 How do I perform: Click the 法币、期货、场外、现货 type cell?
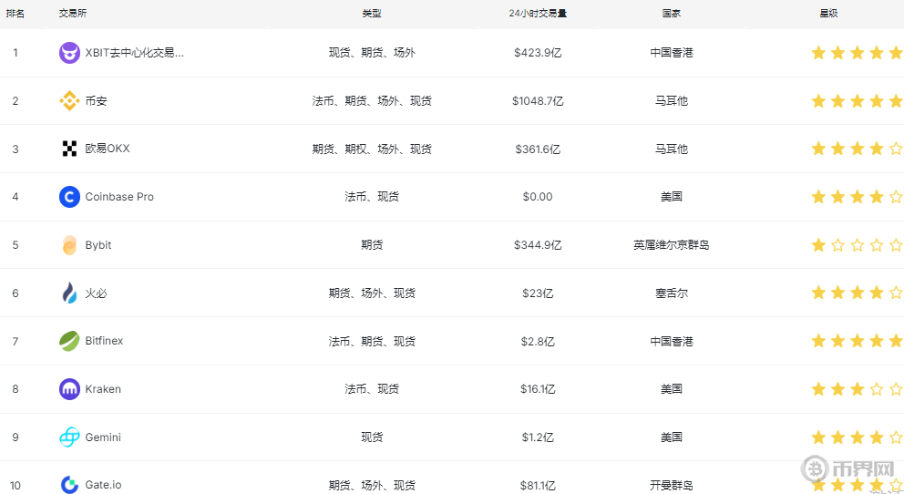[372, 101]
